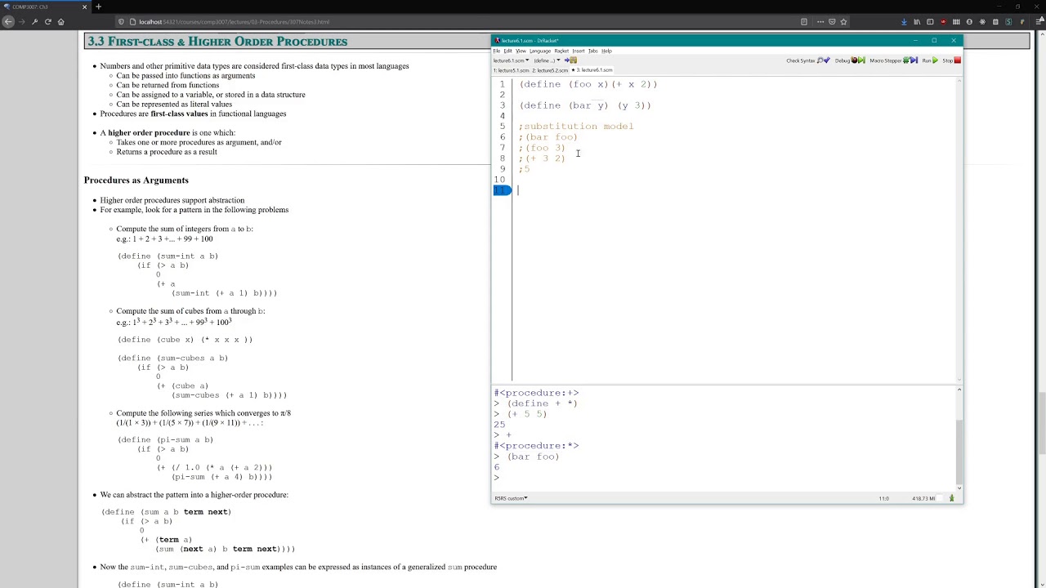Save page to Pocket

coord(832,22)
